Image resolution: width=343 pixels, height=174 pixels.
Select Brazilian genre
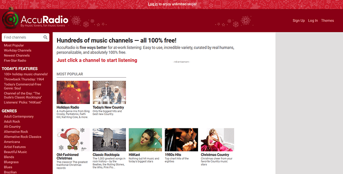10,172
